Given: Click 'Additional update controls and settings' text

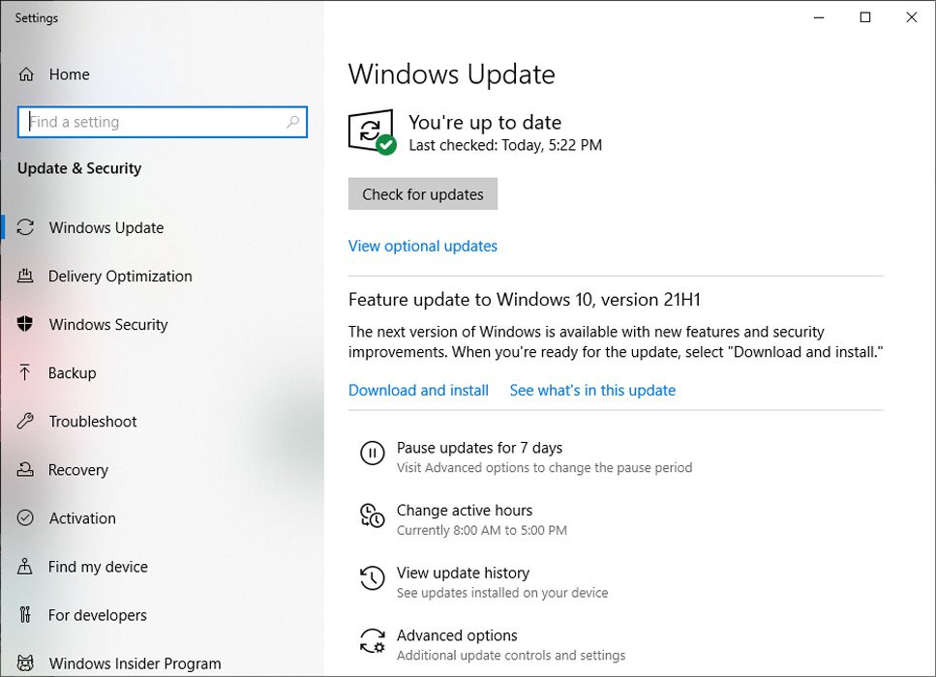Looking at the screenshot, I should 511,656.
